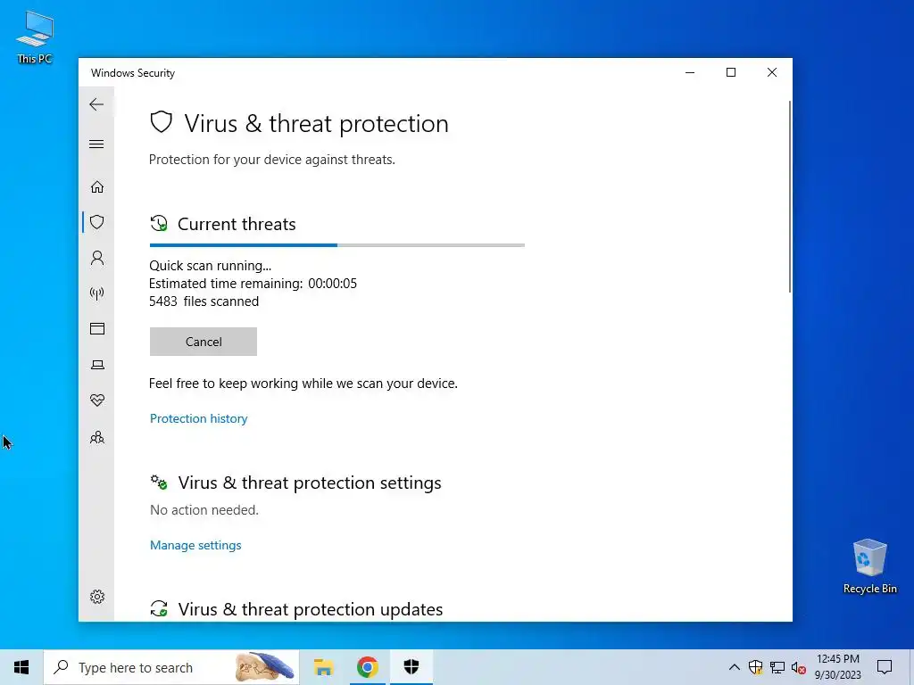Image resolution: width=914 pixels, height=685 pixels.
Task: Click the quick scan progress bar
Action: click(337, 245)
